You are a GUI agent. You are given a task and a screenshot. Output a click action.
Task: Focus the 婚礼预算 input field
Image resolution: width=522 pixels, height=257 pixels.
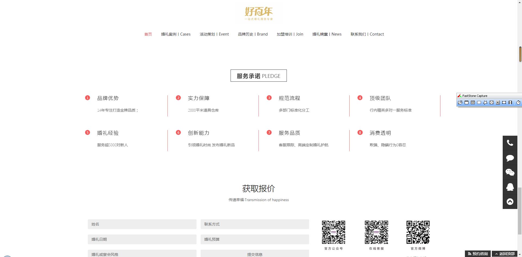tap(255, 239)
